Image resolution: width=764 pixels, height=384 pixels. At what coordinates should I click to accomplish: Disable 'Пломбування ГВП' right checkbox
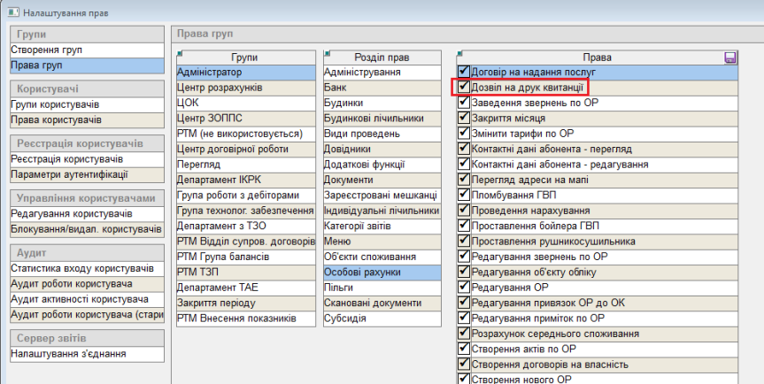[x=464, y=194]
